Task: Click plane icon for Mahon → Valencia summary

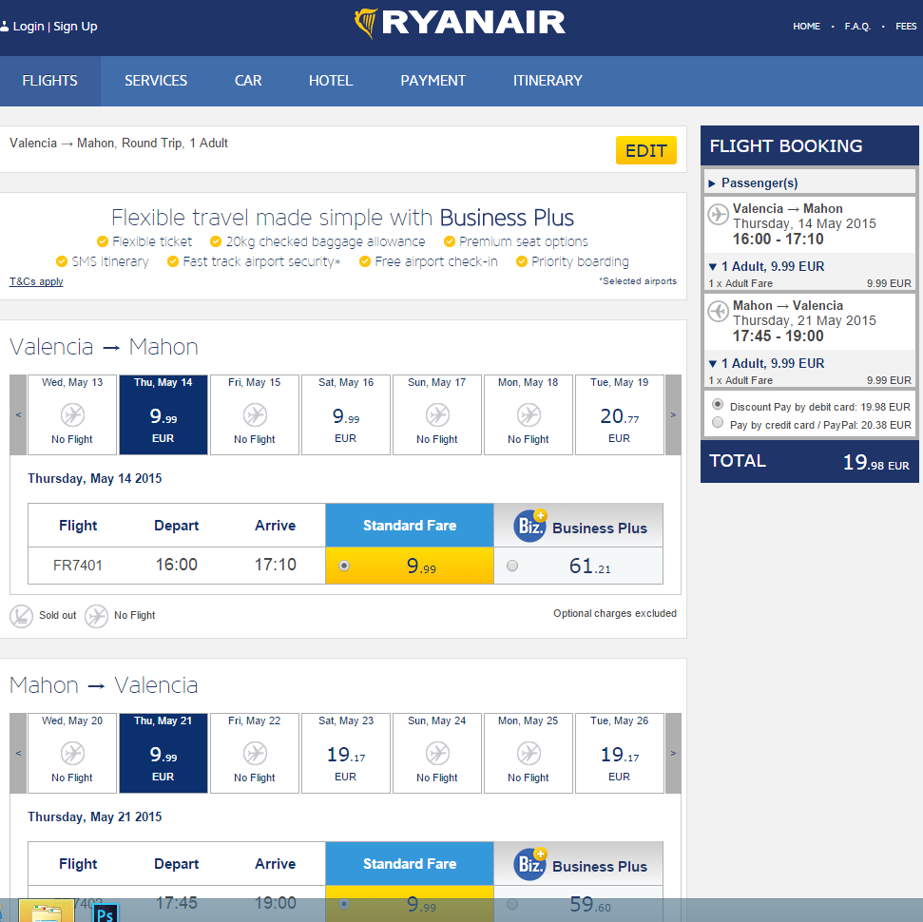Action: (718, 311)
